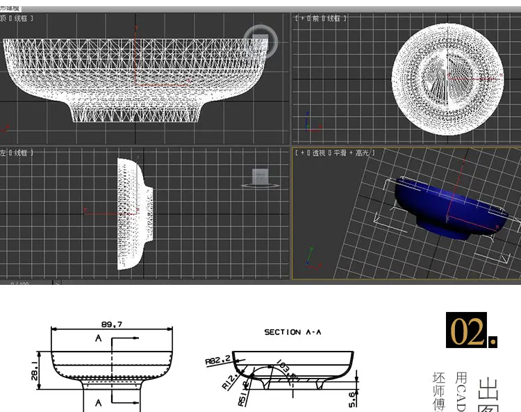Click the ViewCube in the left viewport
This screenshot has height=412, width=521.
click(x=260, y=179)
